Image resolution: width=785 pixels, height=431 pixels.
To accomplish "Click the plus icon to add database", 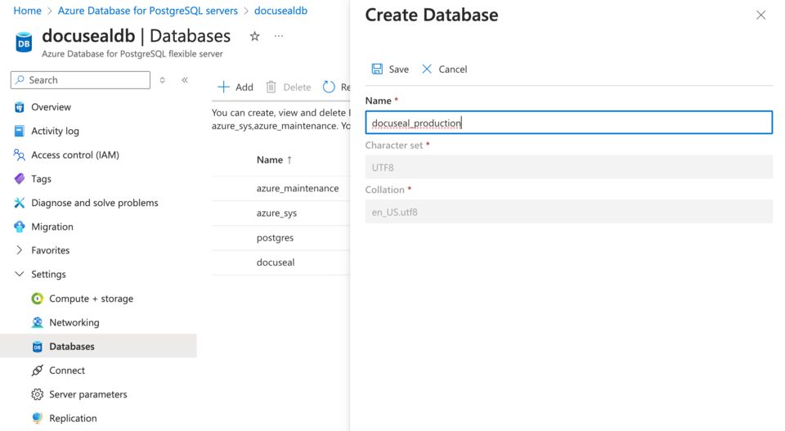I will click(223, 88).
